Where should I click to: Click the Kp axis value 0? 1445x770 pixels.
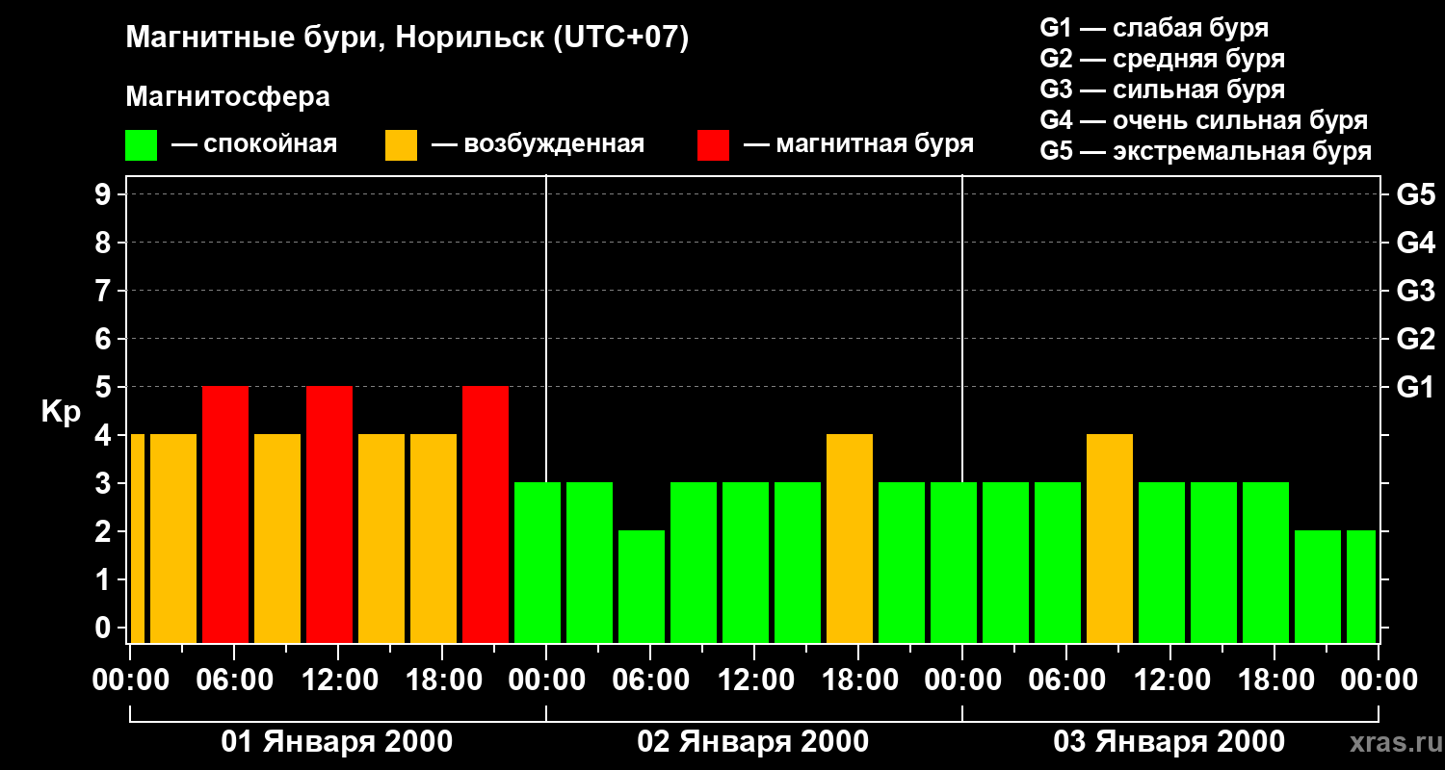point(105,628)
